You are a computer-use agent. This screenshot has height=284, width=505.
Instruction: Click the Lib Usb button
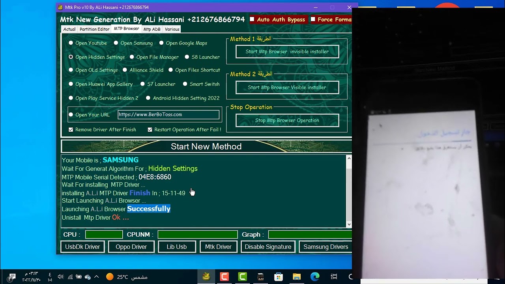[177, 247]
